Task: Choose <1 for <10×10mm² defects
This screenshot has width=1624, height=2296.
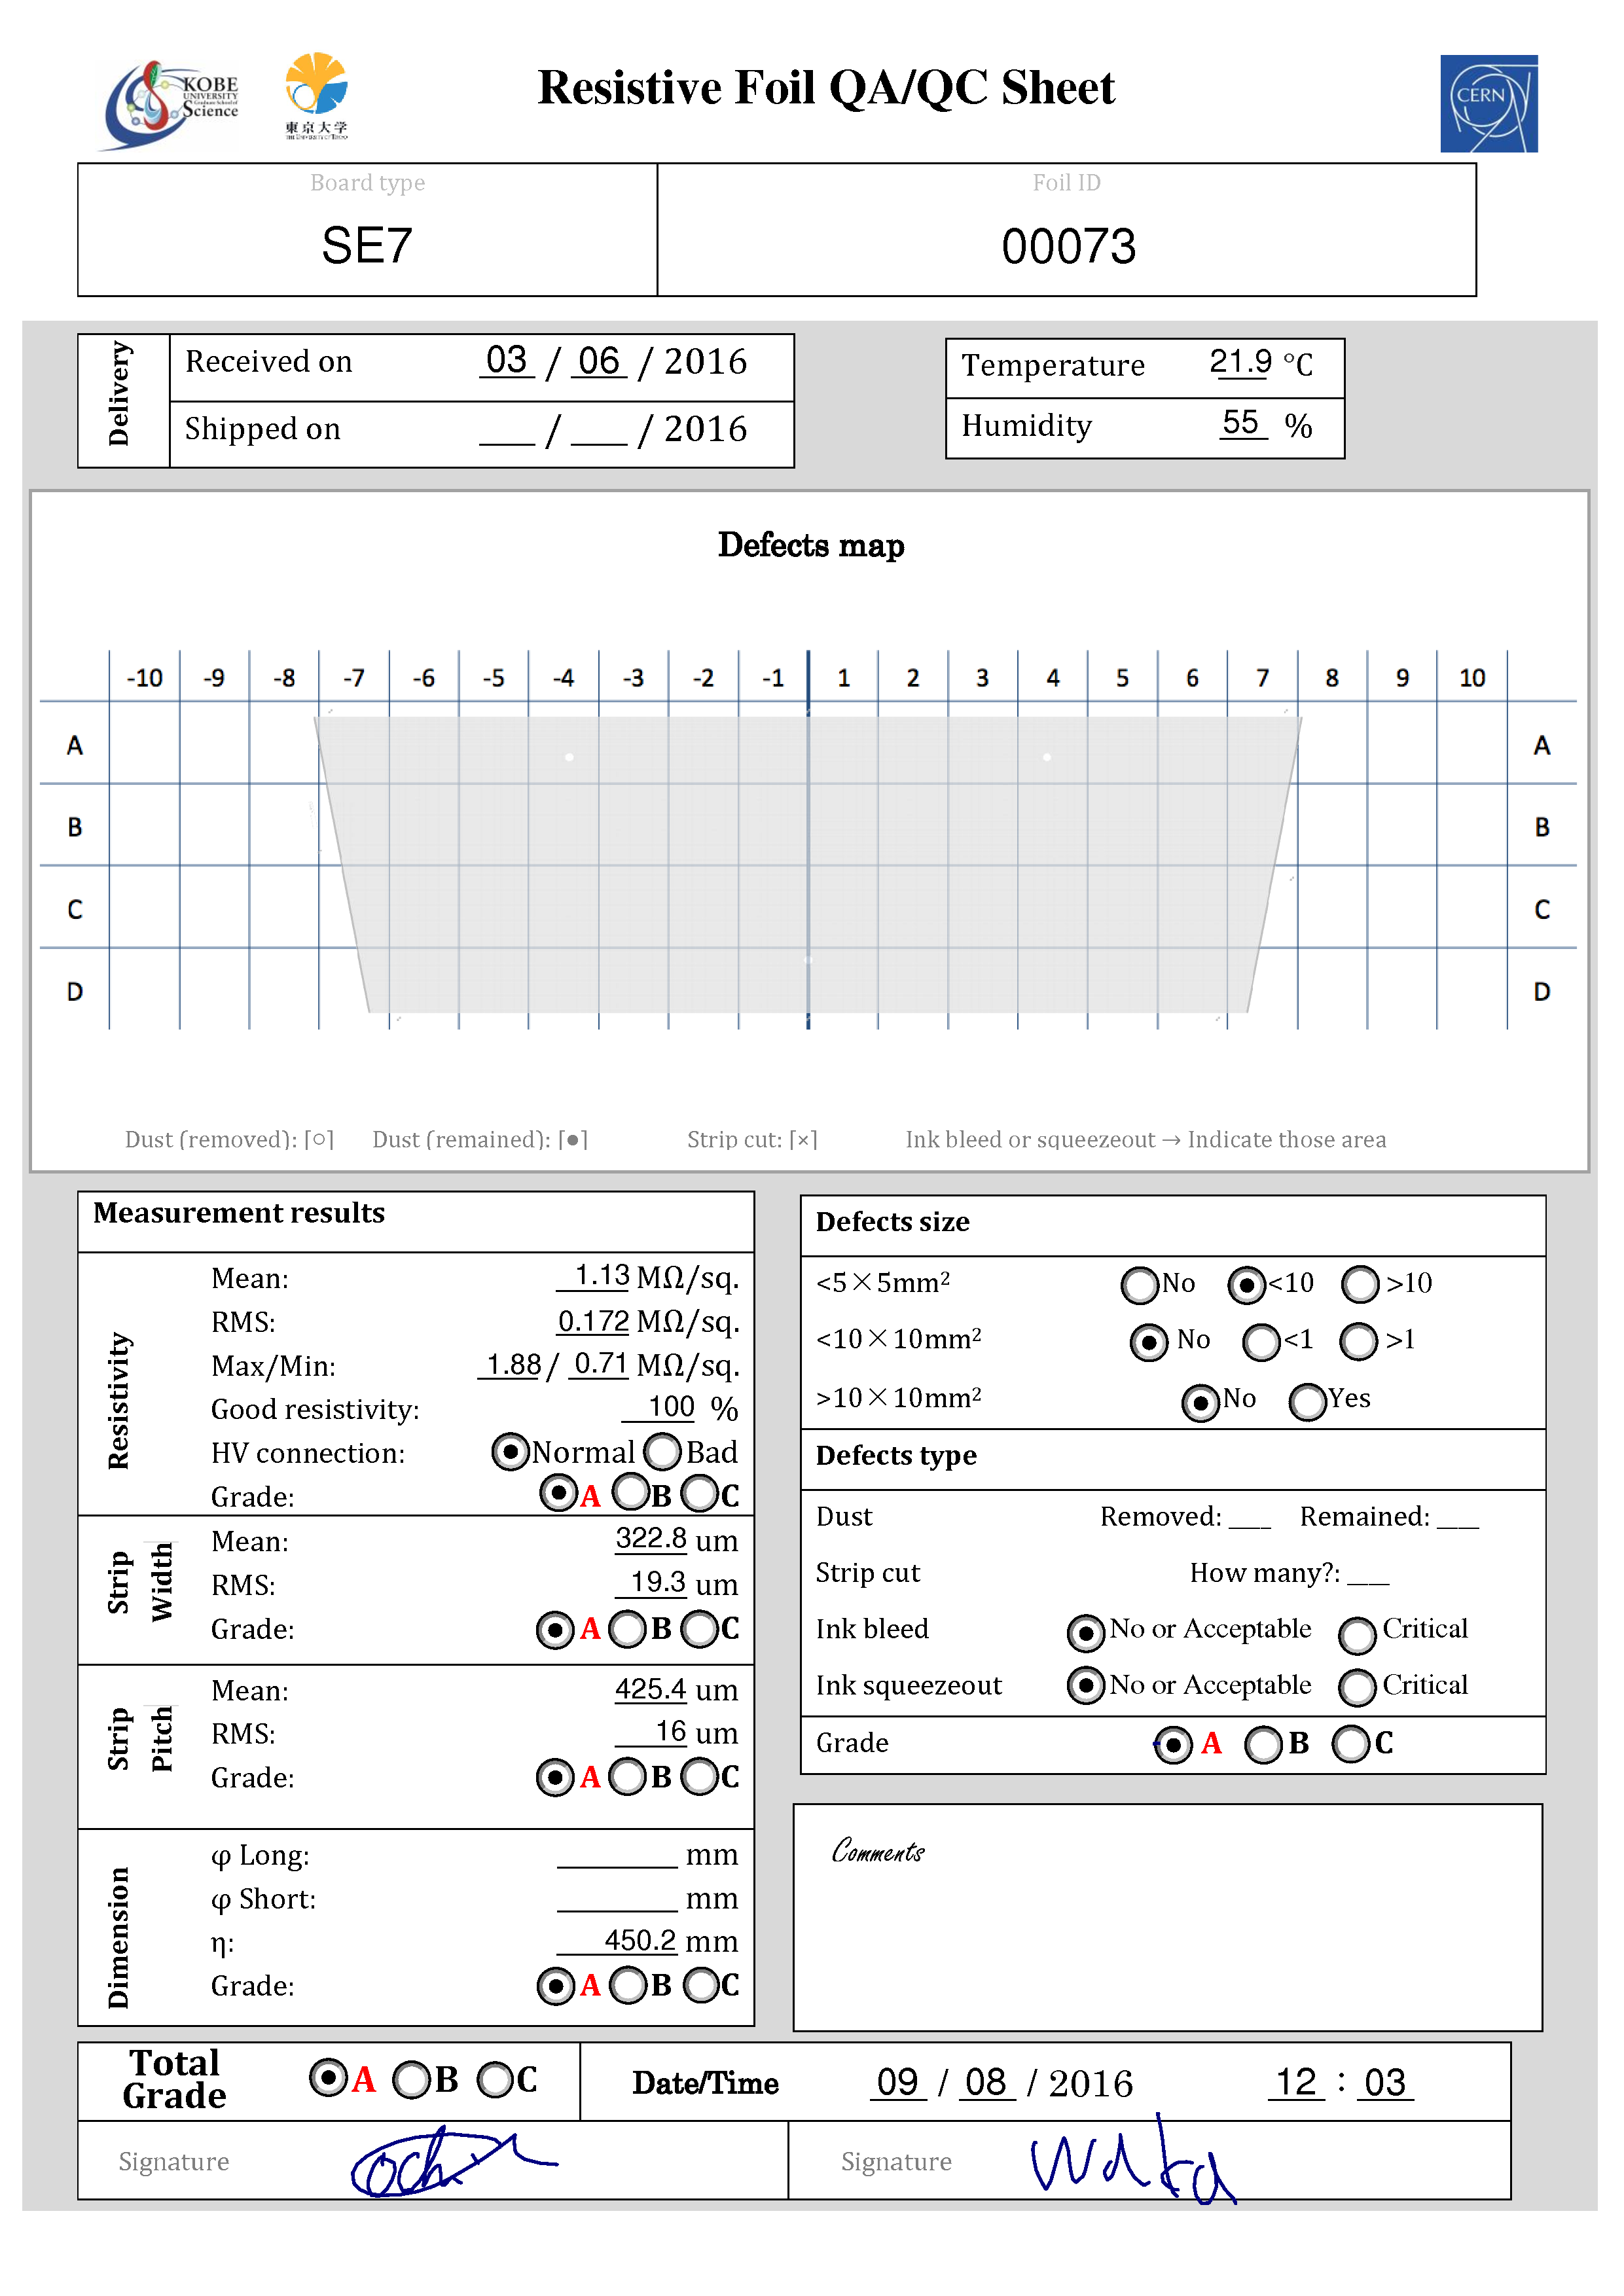Action: click(1261, 1342)
